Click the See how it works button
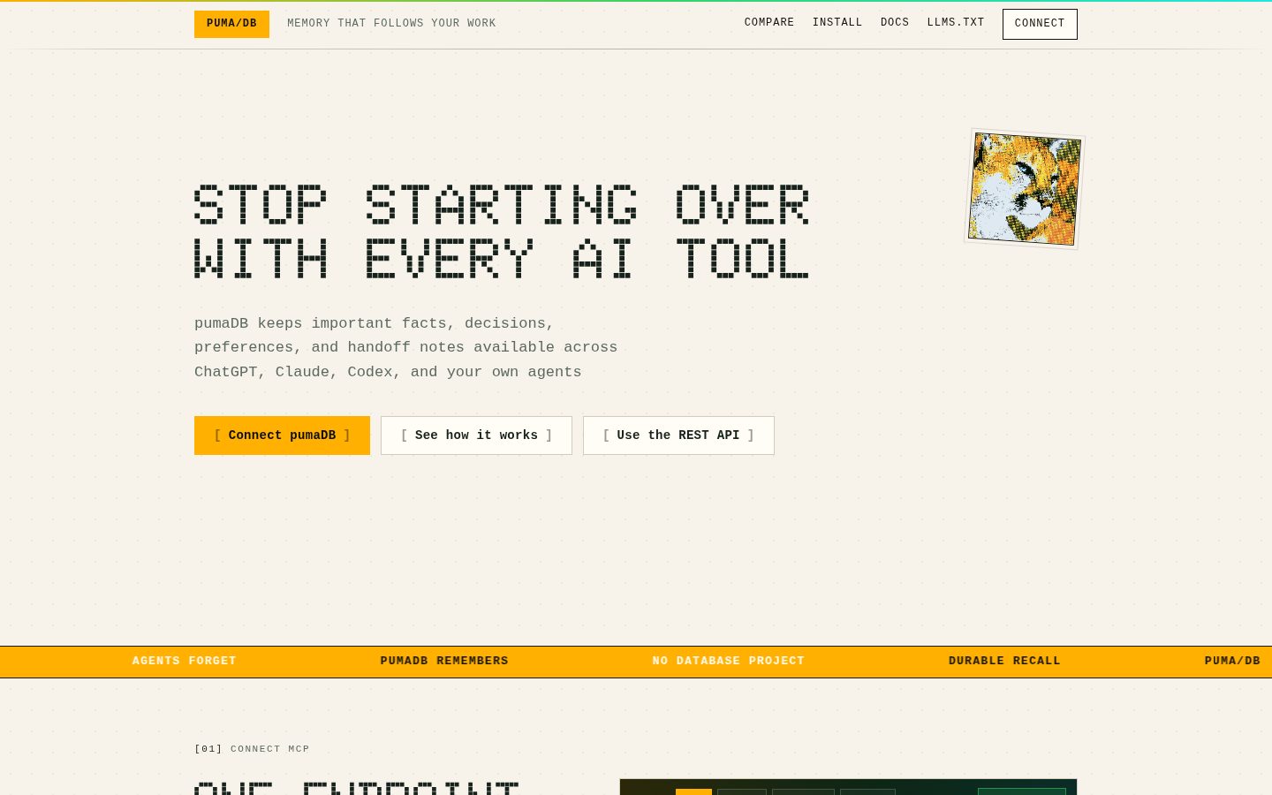The width and height of the screenshot is (1272, 795). click(476, 435)
